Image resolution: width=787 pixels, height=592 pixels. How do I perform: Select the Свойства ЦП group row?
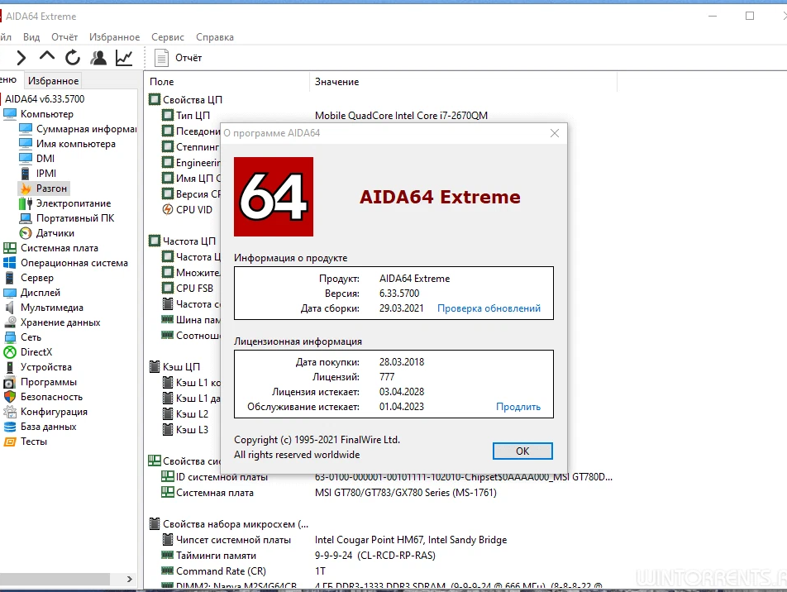pos(186,99)
